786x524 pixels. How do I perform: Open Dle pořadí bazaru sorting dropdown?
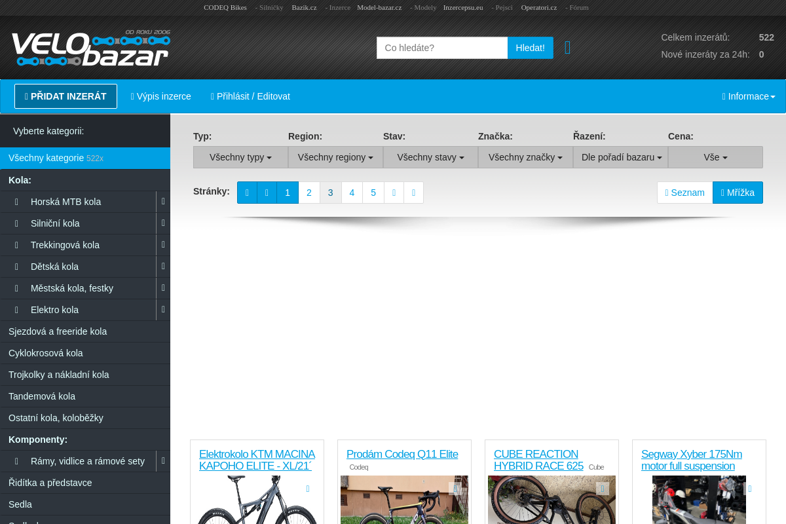(x=620, y=157)
